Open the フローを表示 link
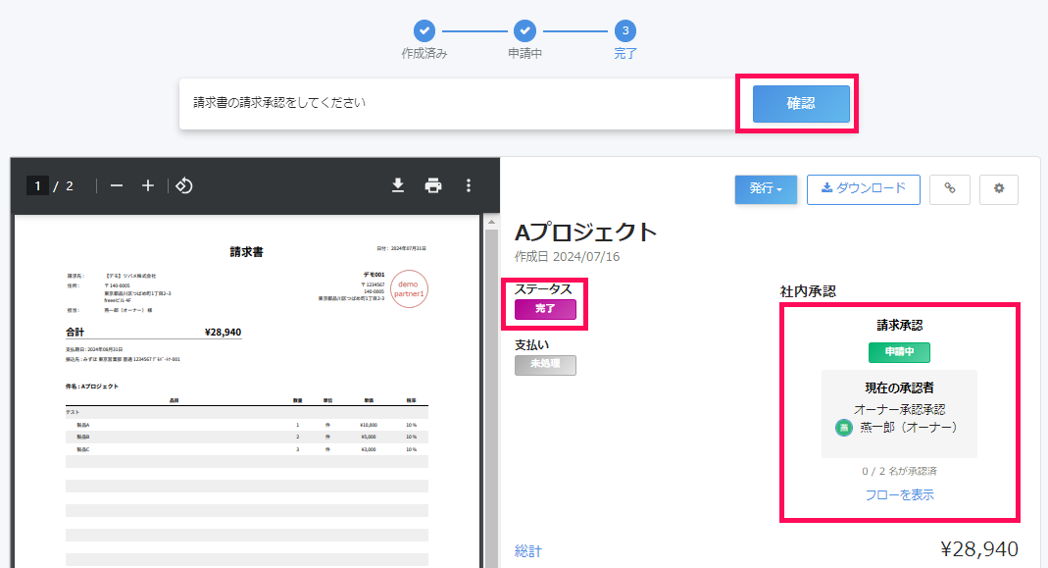 [899, 494]
